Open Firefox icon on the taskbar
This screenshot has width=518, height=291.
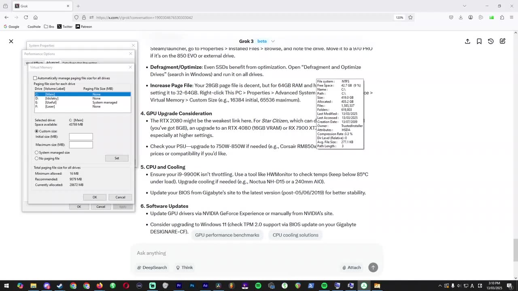coord(100,286)
